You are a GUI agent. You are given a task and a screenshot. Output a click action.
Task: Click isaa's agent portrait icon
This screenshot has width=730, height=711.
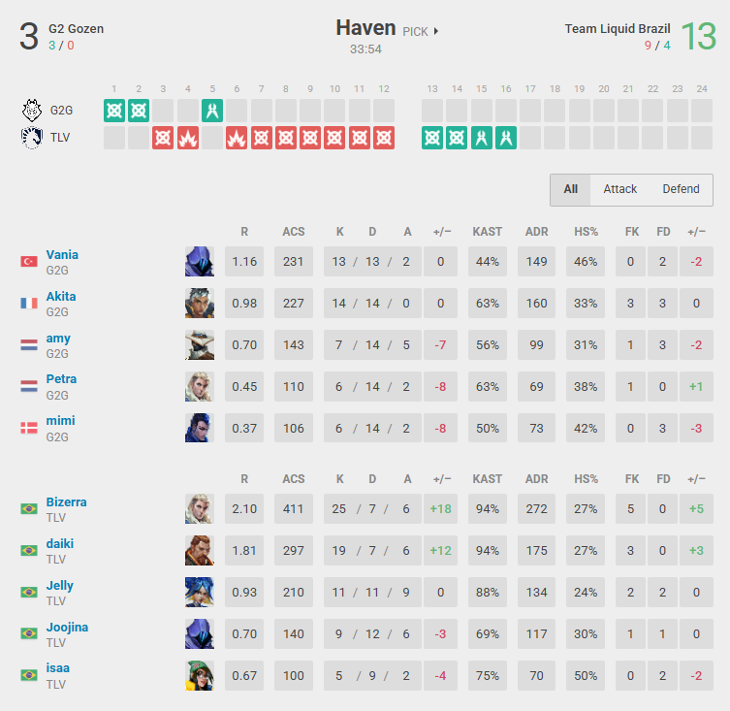200,675
